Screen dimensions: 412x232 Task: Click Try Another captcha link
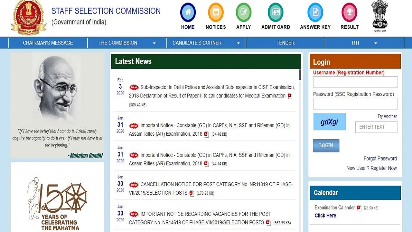tap(387, 116)
